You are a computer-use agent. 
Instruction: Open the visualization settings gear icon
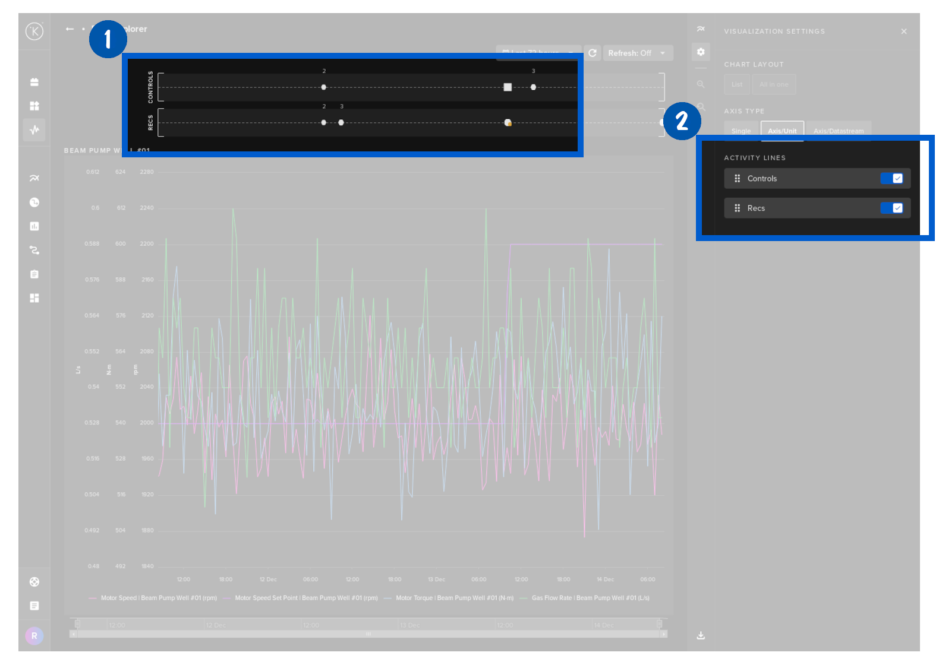point(701,52)
